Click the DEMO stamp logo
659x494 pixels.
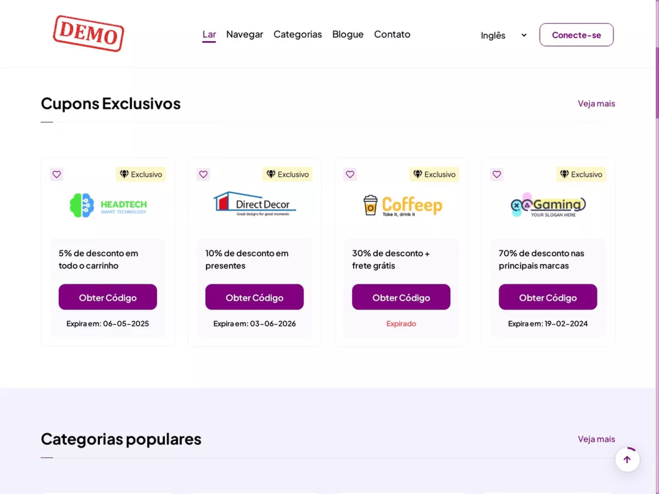tap(89, 34)
